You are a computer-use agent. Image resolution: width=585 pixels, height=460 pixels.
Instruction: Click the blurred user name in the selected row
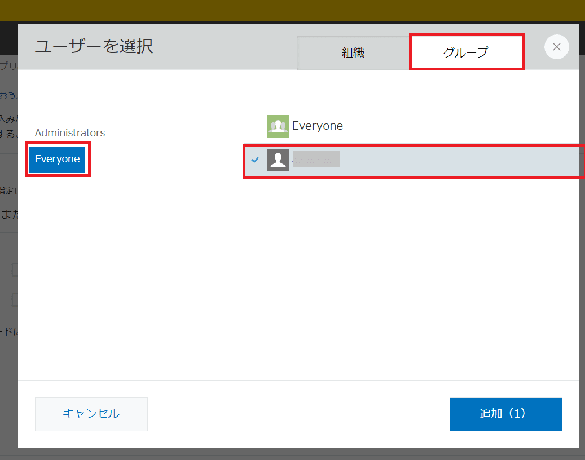[x=316, y=160]
